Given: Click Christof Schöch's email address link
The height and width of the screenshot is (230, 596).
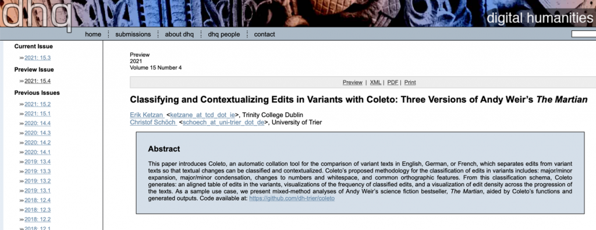Looking at the screenshot, I should click(223, 122).
